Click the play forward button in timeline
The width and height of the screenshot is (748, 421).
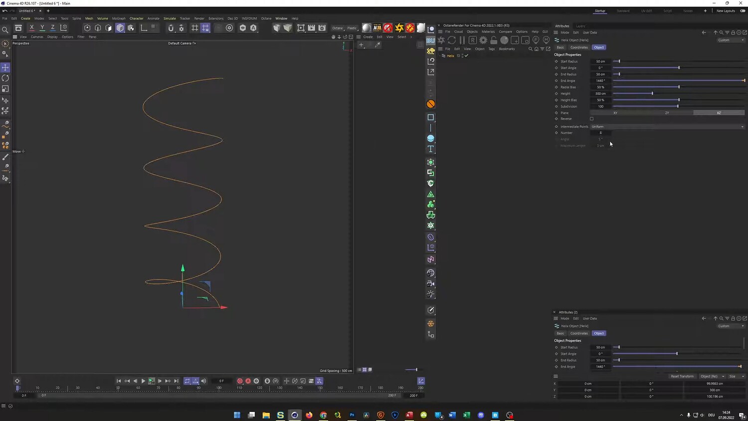pyautogui.click(x=143, y=381)
